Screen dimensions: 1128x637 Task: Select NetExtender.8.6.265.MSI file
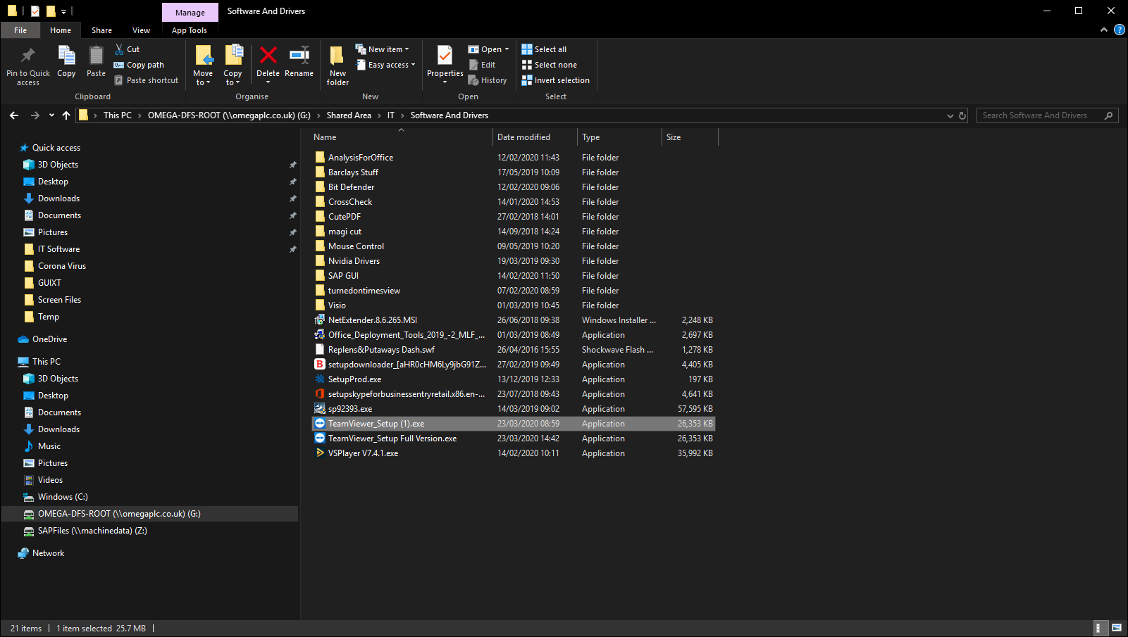click(514, 320)
